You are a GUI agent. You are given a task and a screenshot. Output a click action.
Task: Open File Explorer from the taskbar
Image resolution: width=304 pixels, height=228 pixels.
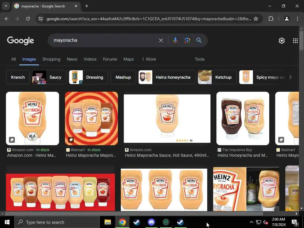coord(107,222)
